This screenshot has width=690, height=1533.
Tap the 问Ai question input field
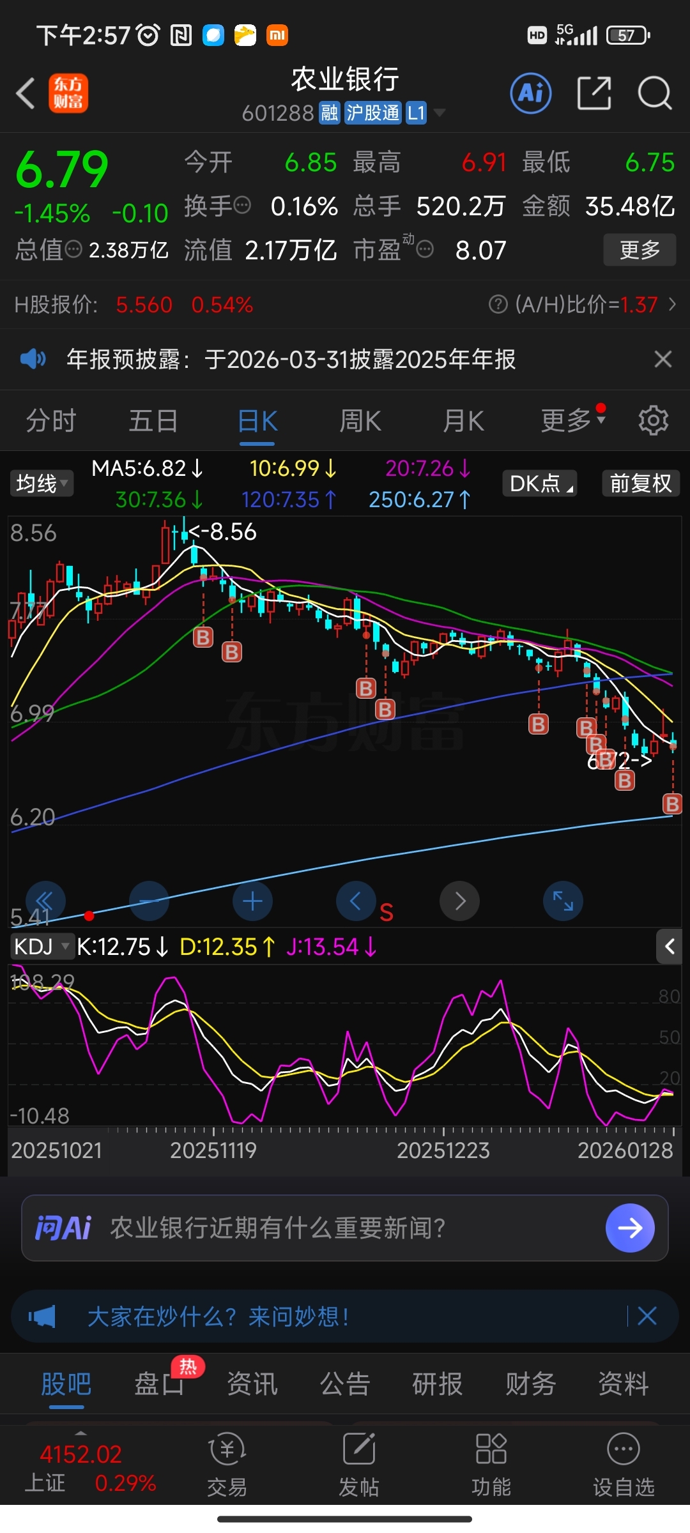tap(345, 1228)
